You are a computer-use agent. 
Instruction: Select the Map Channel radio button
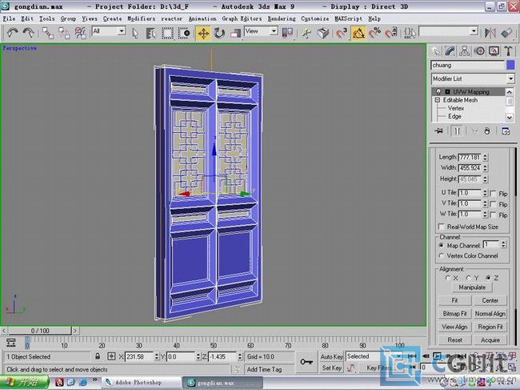pyautogui.click(x=441, y=245)
